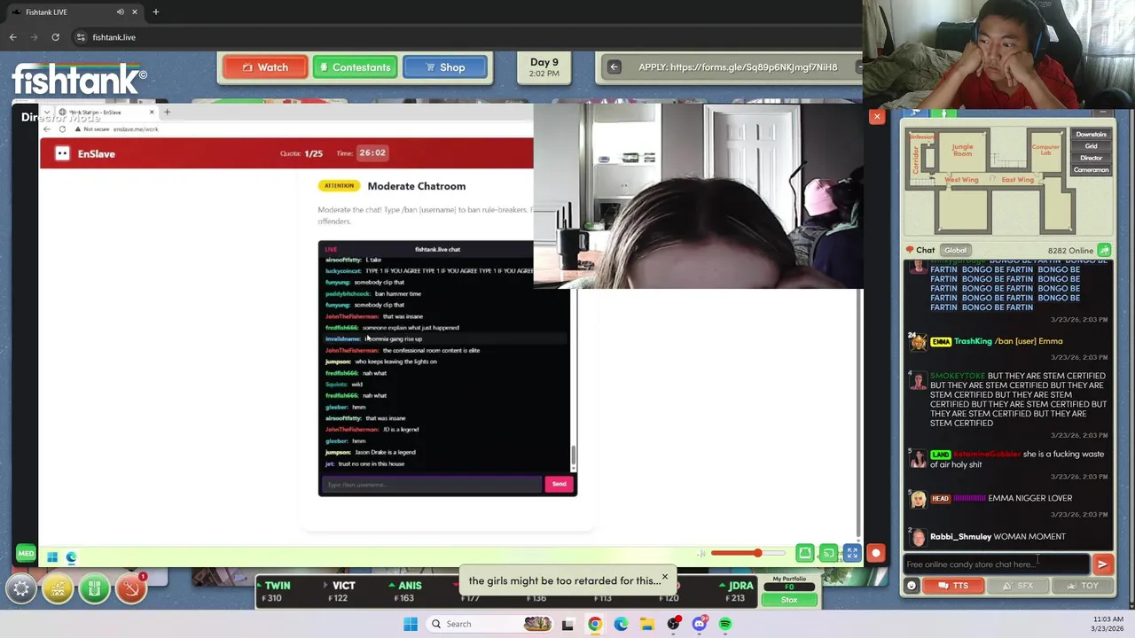
Task: Click the yellow factory icon in the dock
Action: coord(58,588)
